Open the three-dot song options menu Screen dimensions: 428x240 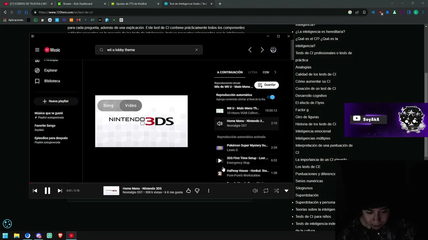pyautogui.click(x=209, y=191)
